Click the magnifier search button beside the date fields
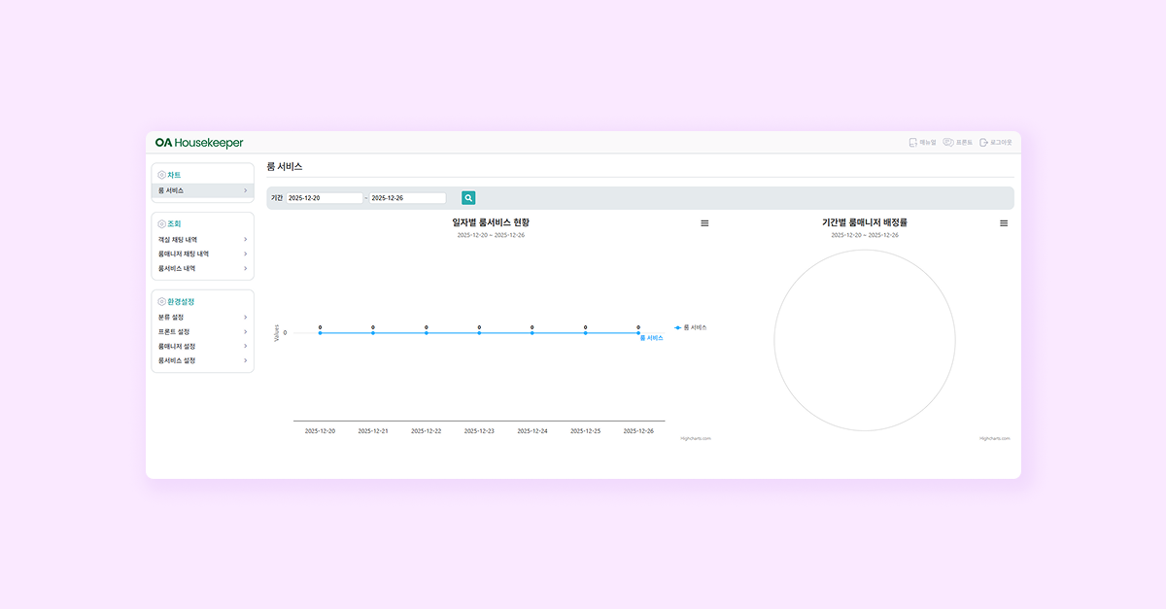 pos(468,198)
